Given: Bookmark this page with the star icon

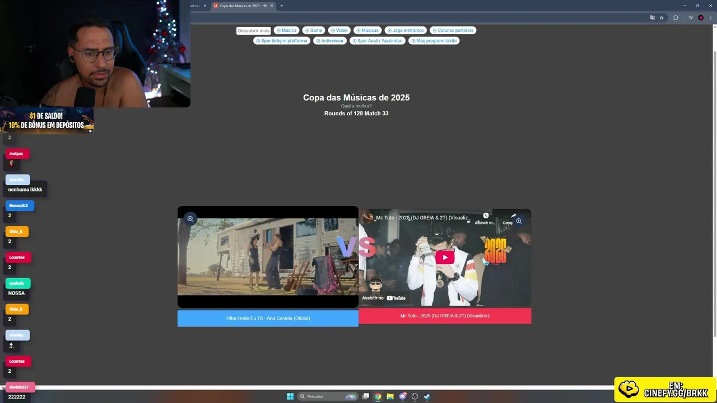Looking at the screenshot, I should tap(662, 18).
